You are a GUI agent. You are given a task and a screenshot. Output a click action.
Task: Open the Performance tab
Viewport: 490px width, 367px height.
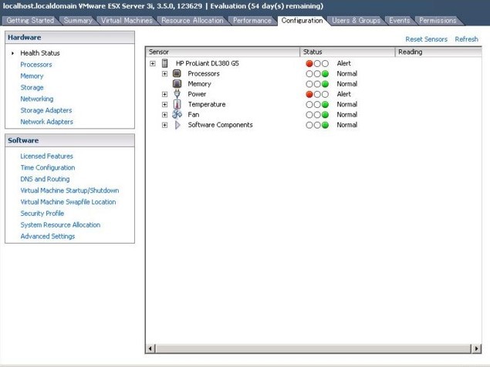tap(252, 21)
